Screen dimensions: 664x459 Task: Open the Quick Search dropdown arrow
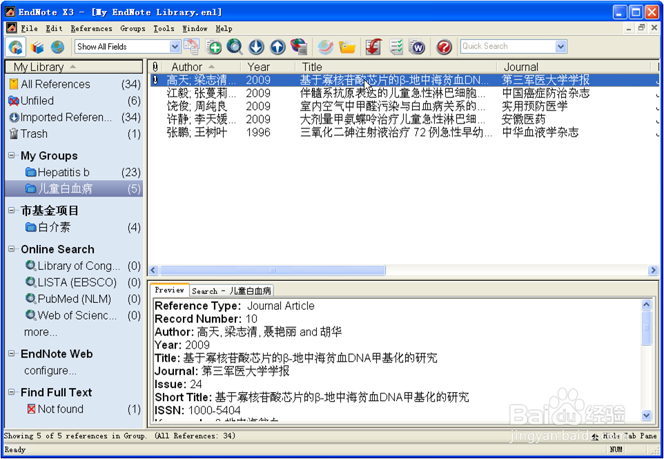[x=560, y=46]
